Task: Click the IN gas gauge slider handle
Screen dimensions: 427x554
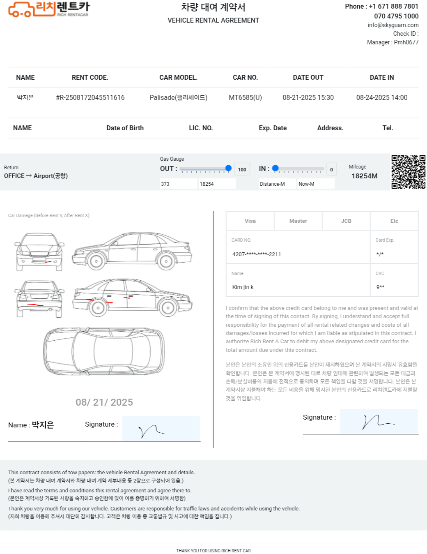Action: [x=275, y=168]
